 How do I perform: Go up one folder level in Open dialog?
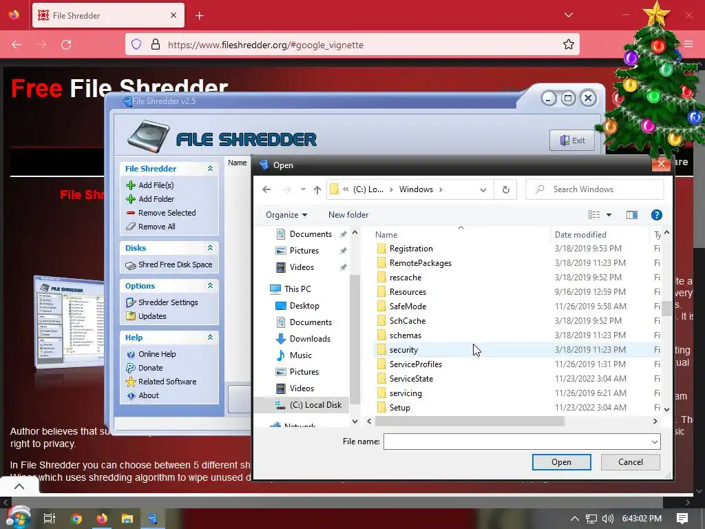tap(317, 189)
